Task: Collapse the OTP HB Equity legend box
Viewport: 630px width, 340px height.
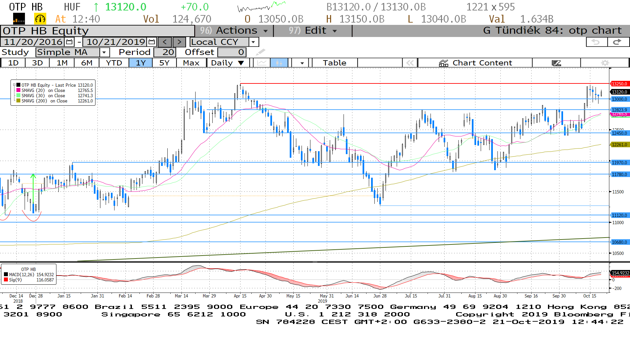Action: click(14, 85)
